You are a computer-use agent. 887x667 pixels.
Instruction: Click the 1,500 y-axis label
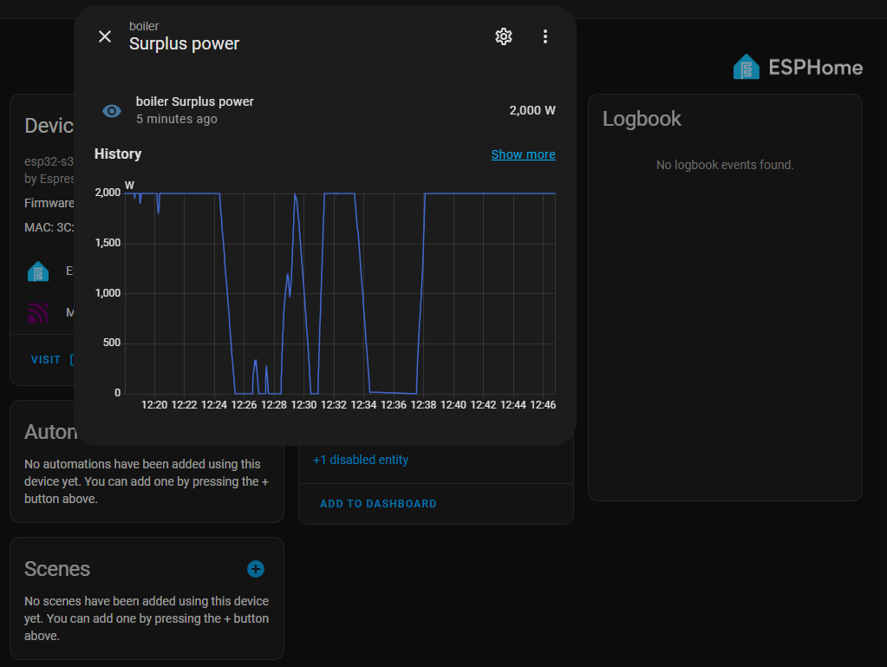108,243
